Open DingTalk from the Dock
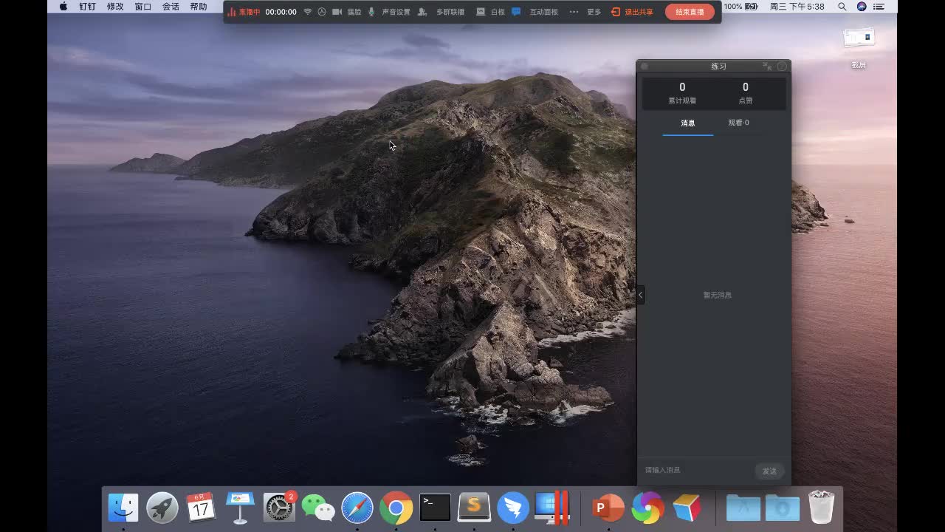The width and height of the screenshot is (945, 532). pos(513,508)
